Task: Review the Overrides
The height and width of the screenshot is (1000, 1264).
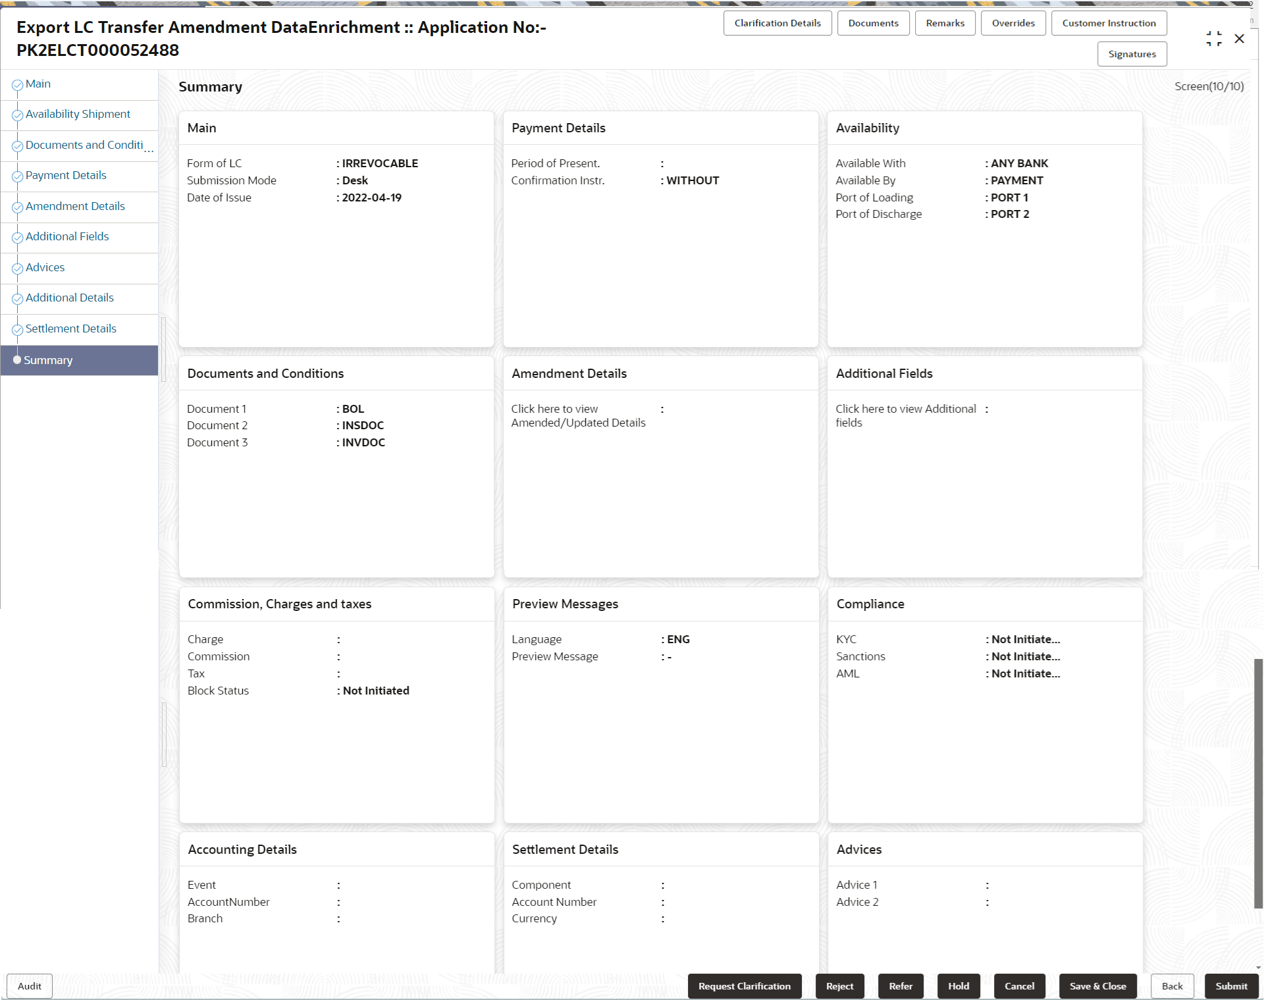Action: [1013, 22]
